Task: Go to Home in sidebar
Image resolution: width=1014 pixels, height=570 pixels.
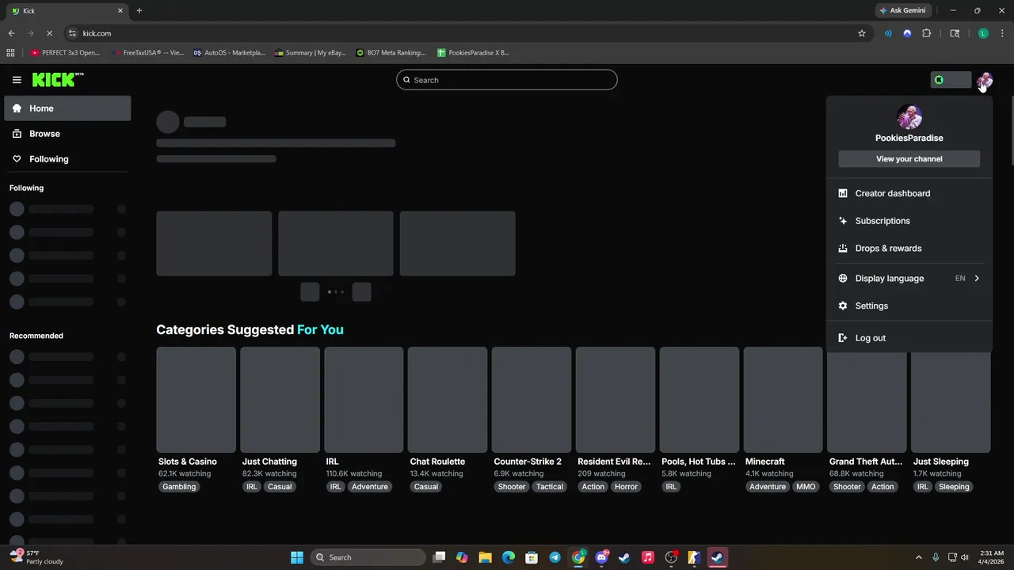Action: coord(67,108)
